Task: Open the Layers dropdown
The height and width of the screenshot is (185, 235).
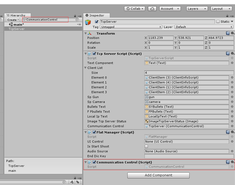Action: coord(197,9)
